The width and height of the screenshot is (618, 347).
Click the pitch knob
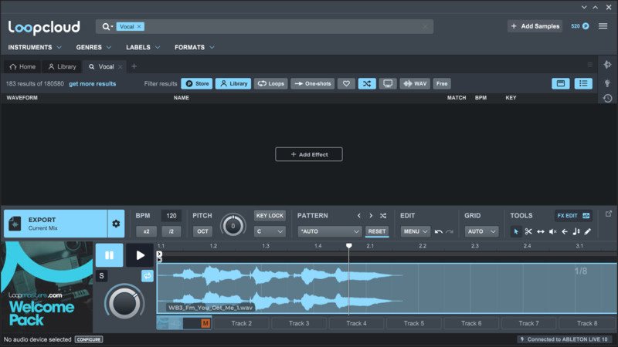[x=233, y=226]
